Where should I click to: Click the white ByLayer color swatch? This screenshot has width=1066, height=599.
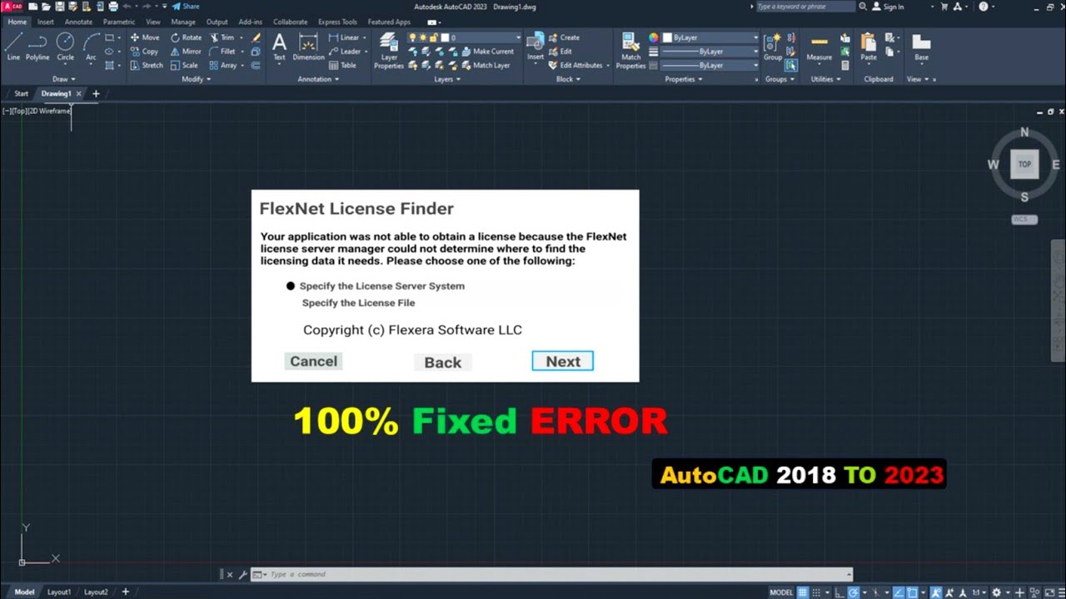(x=667, y=37)
